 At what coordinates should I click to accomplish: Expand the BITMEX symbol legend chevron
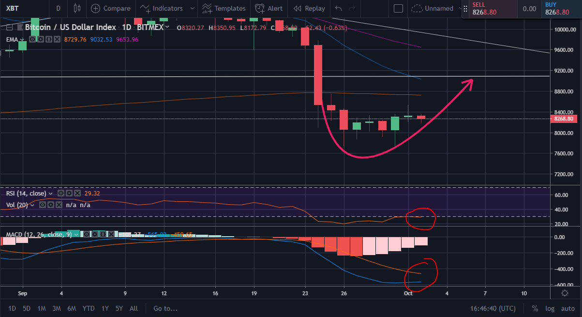pyautogui.click(x=167, y=28)
